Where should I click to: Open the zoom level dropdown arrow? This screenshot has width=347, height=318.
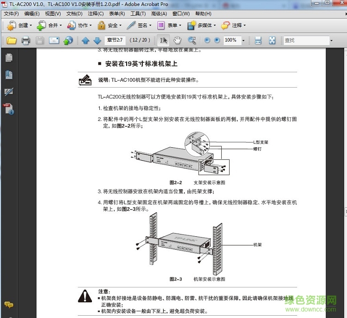pos(244,41)
